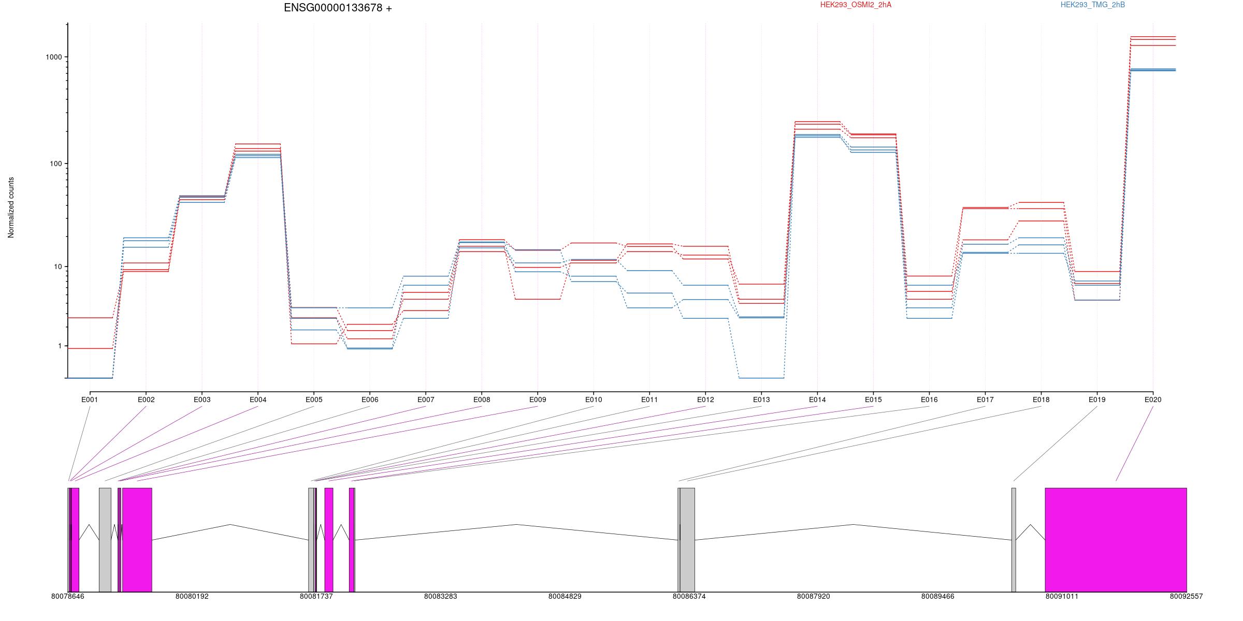Viewport: 1243px width, 621px height.
Task: Select the narrow gray exon before 80091011
Action: [1014, 540]
